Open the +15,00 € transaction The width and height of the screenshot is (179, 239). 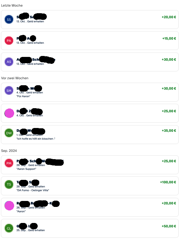pos(90,41)
